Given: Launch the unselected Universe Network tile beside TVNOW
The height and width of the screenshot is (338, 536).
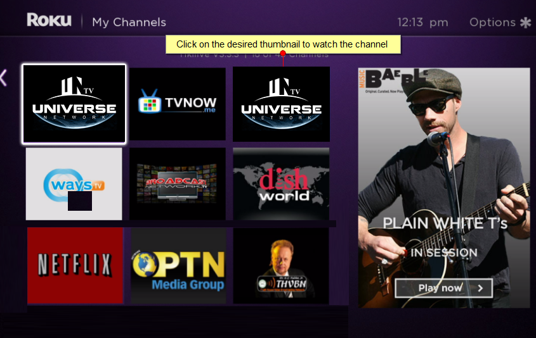Looking at the screenshot, I should click(281, 104).
